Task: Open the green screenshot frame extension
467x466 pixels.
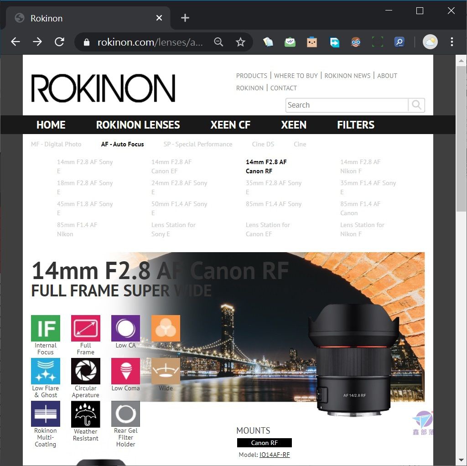Action: (x=377, y=42)
